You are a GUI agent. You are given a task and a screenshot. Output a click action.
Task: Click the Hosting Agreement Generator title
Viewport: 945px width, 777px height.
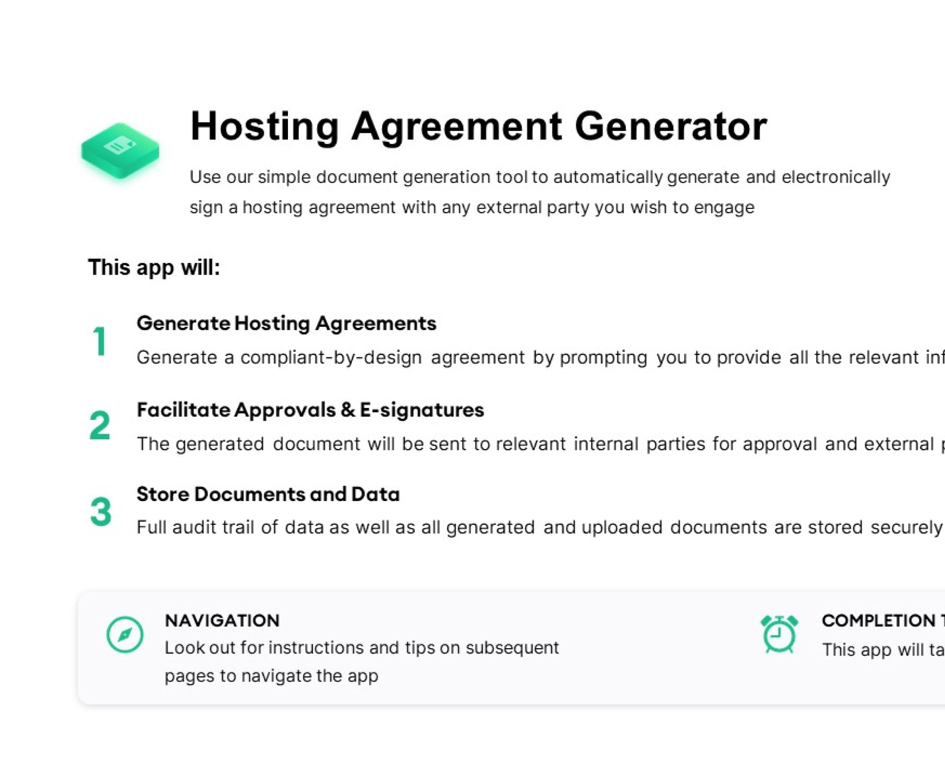478,127
